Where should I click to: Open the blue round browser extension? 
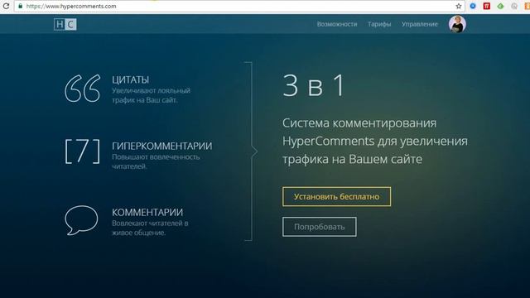coord(473,6)
